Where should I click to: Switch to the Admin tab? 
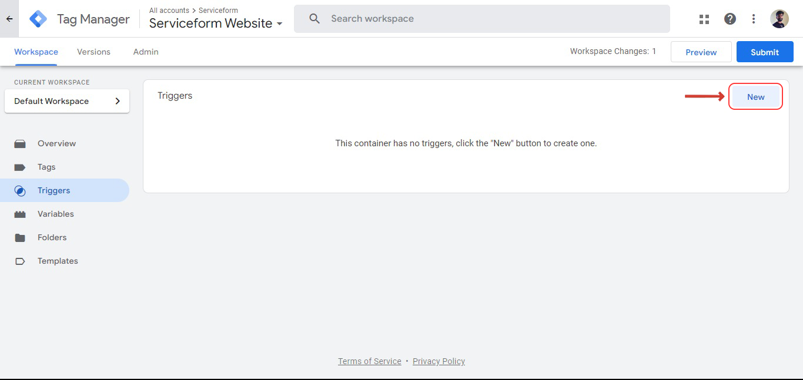pyautogui.click(x=145, y=52)
